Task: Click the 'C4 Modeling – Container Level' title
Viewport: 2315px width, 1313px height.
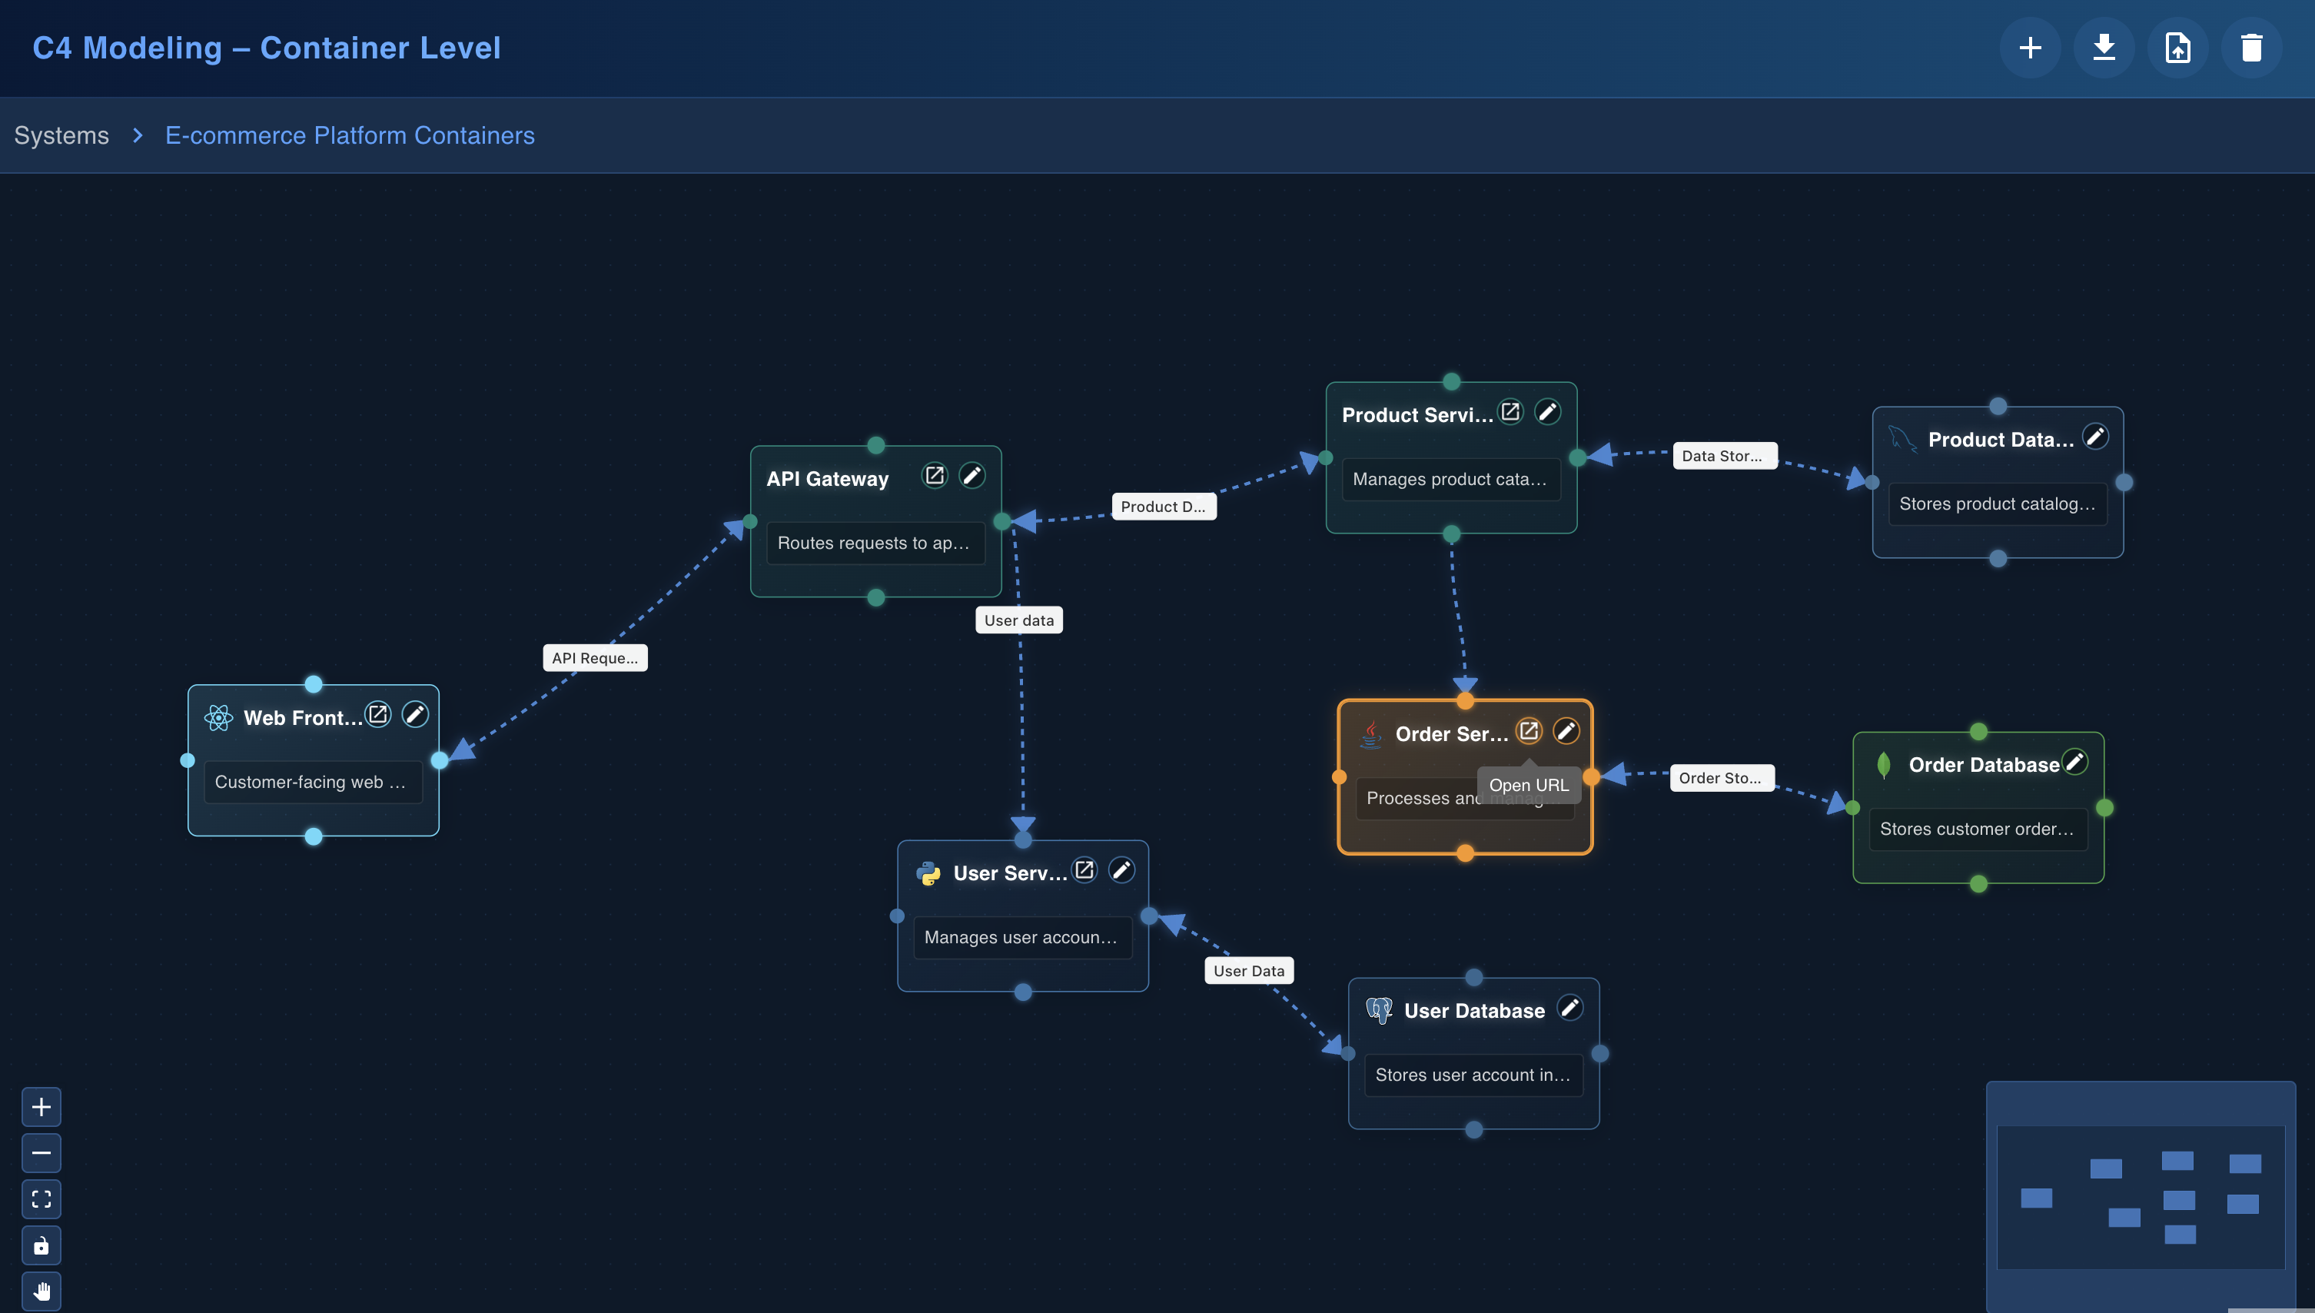Action: [267, 48]
